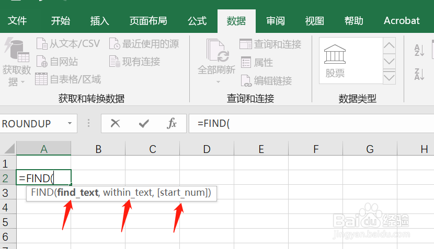Select column E header
The image size is (434, 249).
(261, 149)
